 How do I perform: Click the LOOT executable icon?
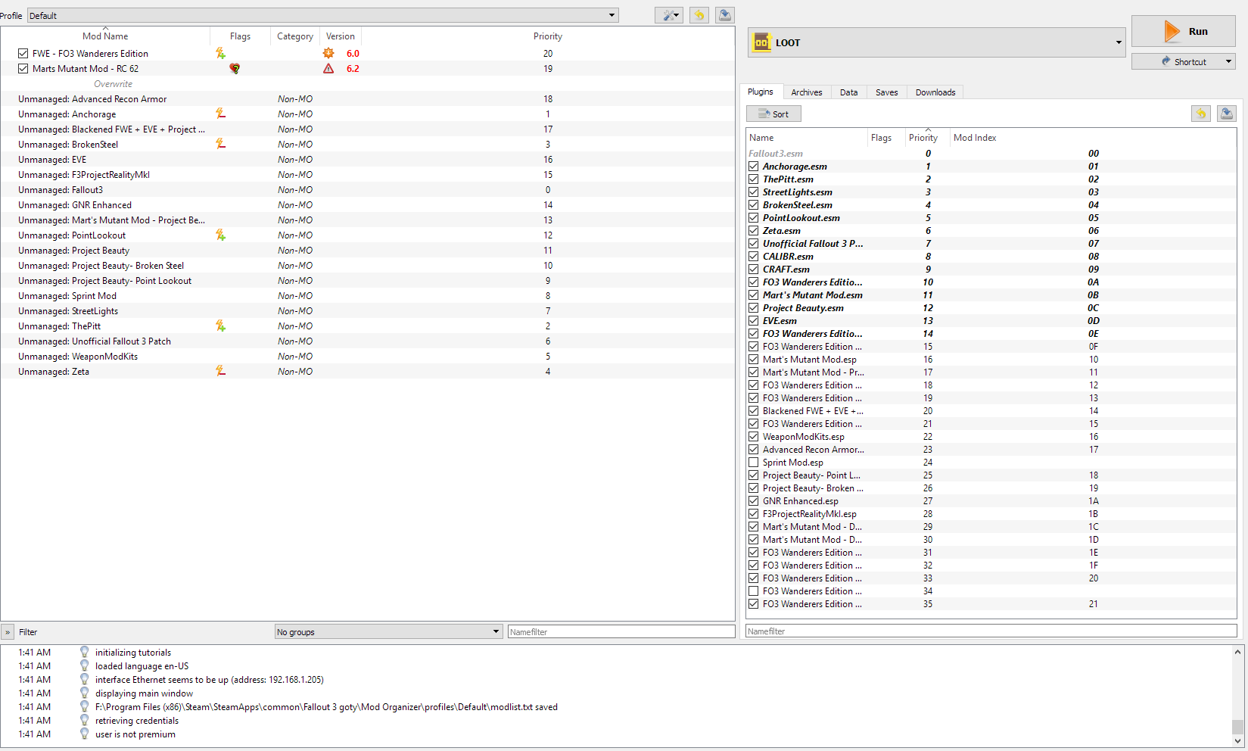point(761,43)
